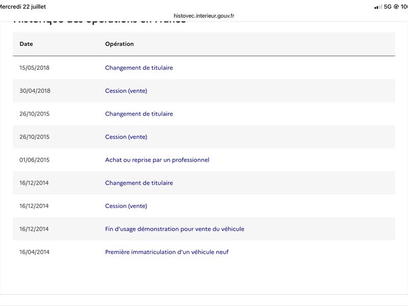Select the date 26/10/2015 beside Cession (vente)
The height and width of the screenshot is (306, 408).
click(34, 137)
